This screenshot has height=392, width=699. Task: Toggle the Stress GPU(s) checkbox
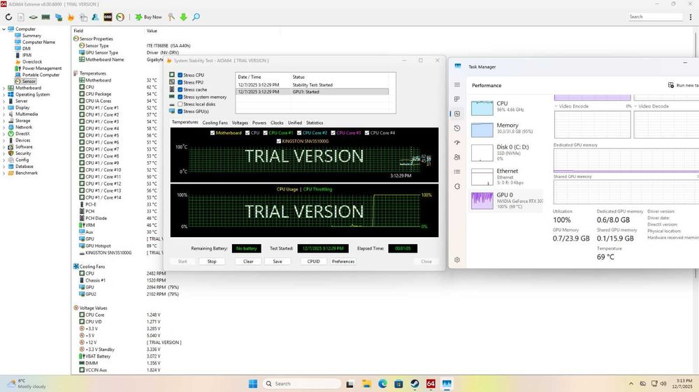tap(180, 111)
